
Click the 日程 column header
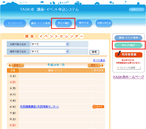point(13,70)
